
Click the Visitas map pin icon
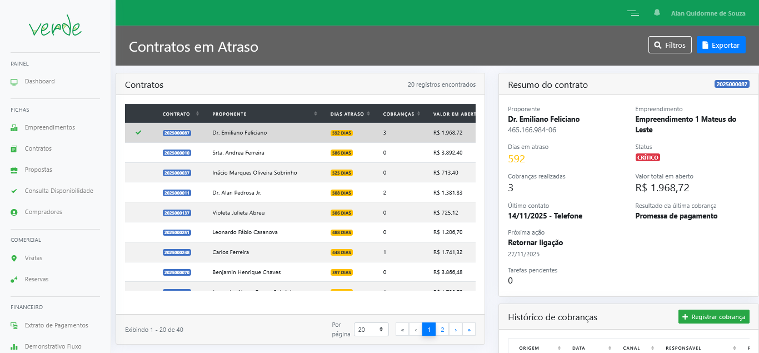[x=14, y=258]
